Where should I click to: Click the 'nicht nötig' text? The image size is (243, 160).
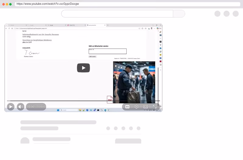click(26, 37)
